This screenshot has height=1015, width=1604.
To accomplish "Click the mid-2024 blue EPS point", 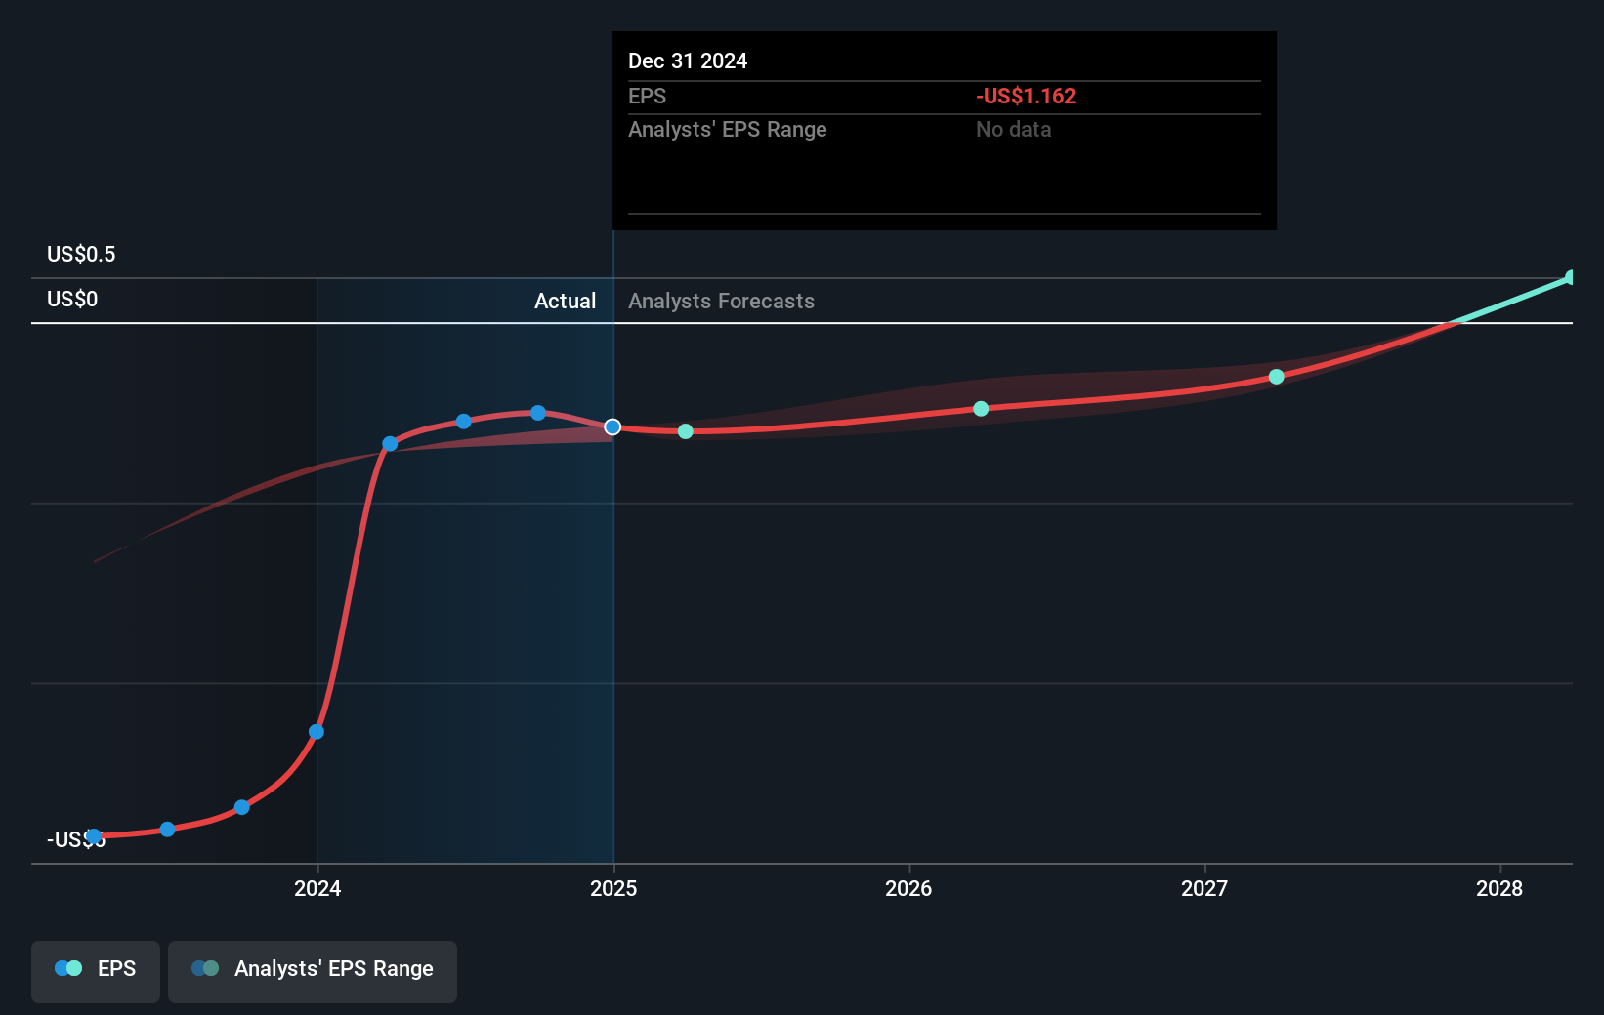I will [x=464, y=422].
